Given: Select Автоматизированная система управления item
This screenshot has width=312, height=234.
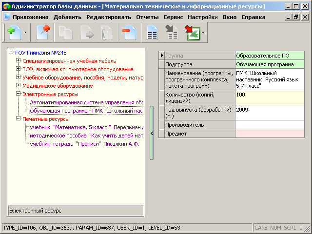Looking at the screenshot, I should pos(87,103).
